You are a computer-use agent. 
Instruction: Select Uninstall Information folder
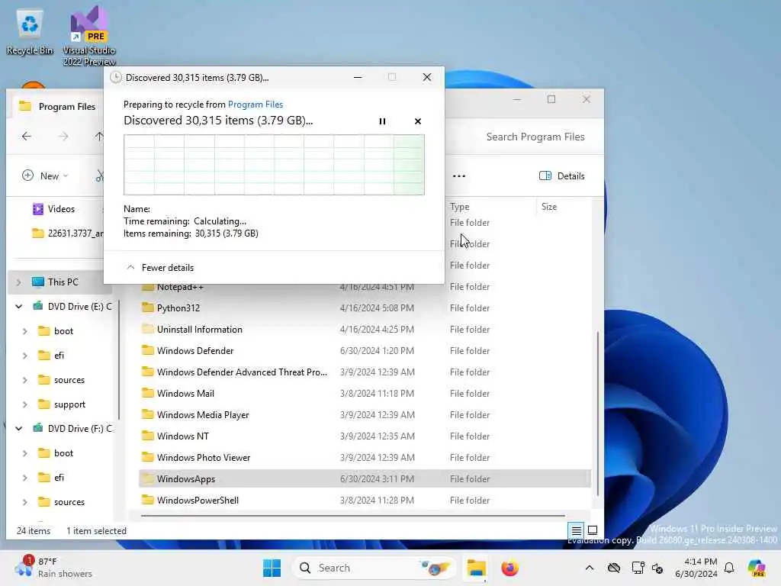pyautogui.click(x=365, y=330)
